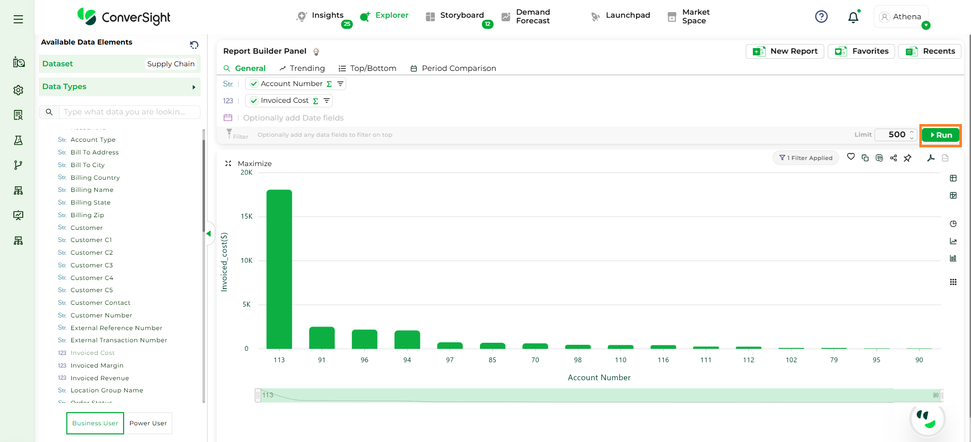Switch to Power User mode
Screen dimensions: 971x442
(x=148, y=423)
